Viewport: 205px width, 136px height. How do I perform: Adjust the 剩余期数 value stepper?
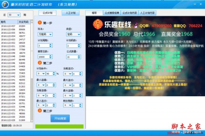tap(80, 105)
